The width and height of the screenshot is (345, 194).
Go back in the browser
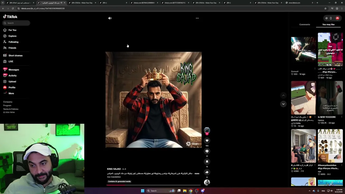click(x=3, y=8)
